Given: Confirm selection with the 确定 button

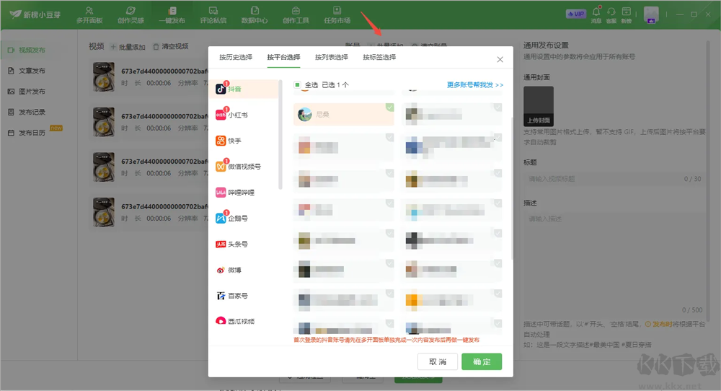Looking at the screenshot, I should (482, 361).
